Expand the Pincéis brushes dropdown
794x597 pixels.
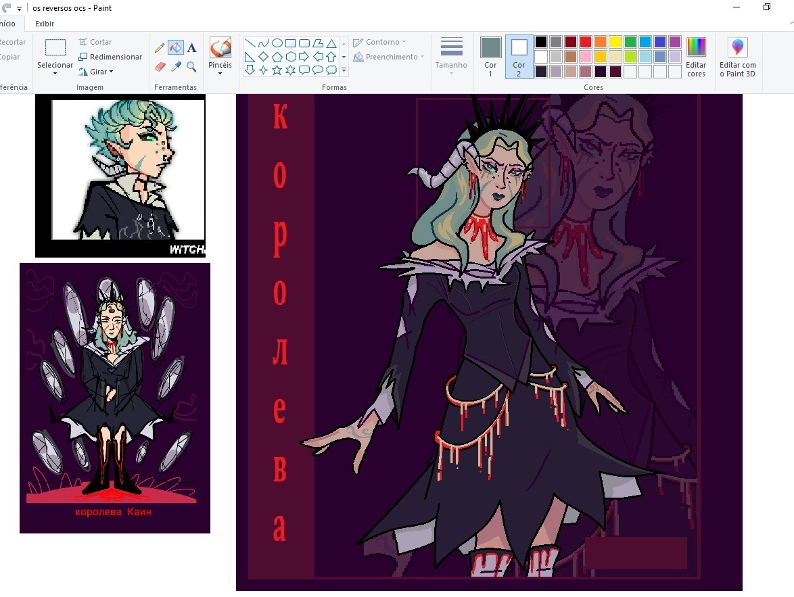(220, 73)
